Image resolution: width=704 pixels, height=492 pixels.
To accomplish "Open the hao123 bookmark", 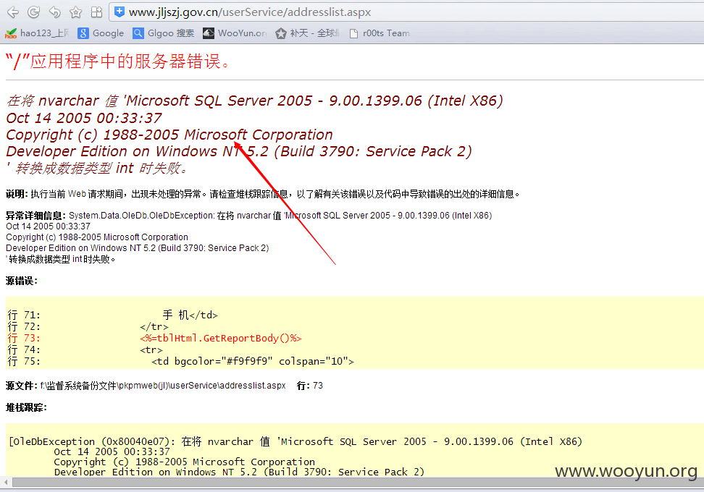I will (37, 33).
